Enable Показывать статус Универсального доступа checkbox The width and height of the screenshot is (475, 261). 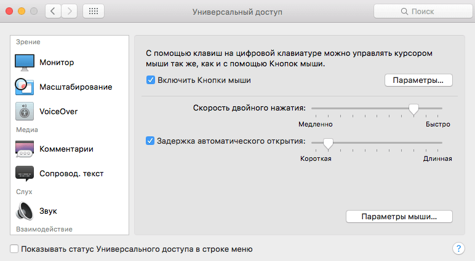14,249
